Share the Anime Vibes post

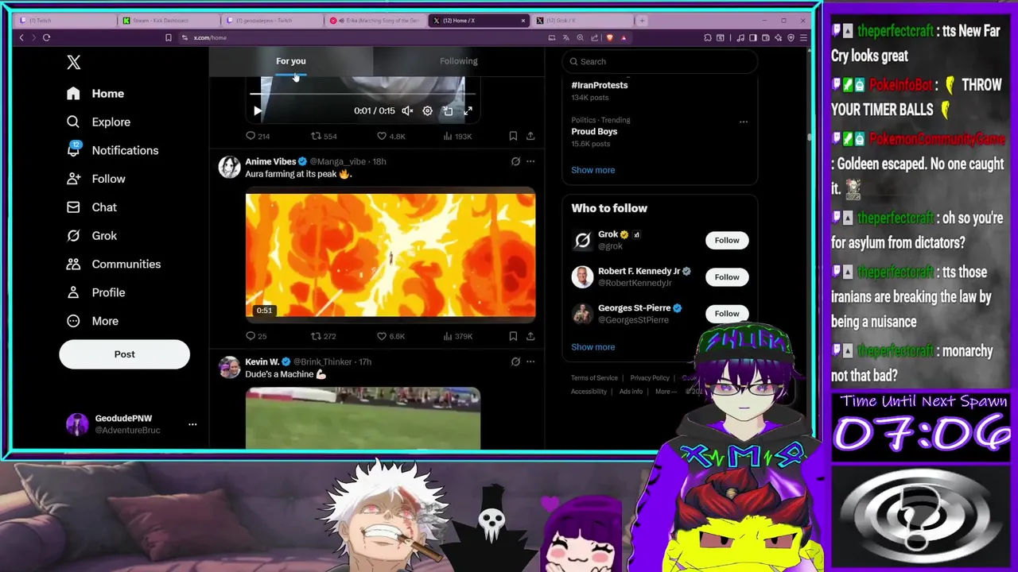pos(530,336)
